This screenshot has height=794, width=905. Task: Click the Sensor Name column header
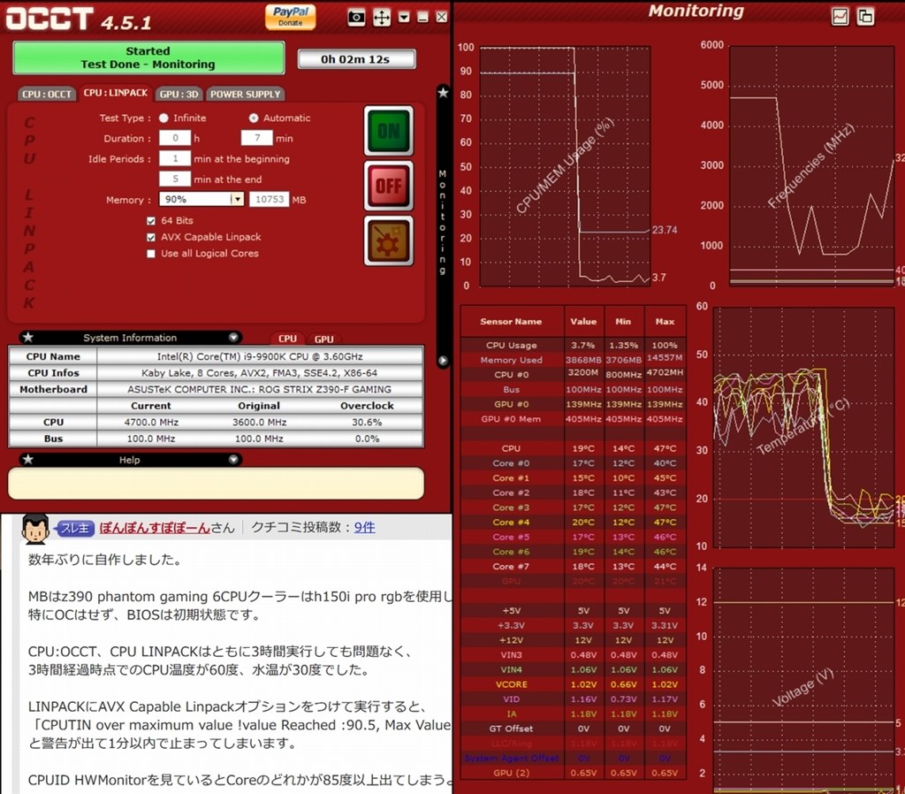pyautogui.click(x=512, y=321)
